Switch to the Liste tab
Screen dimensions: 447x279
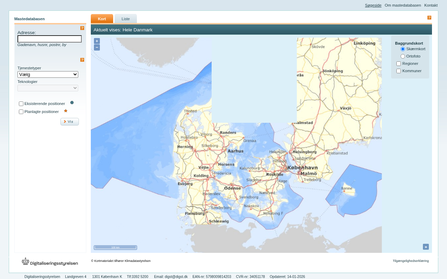[126, 19]
